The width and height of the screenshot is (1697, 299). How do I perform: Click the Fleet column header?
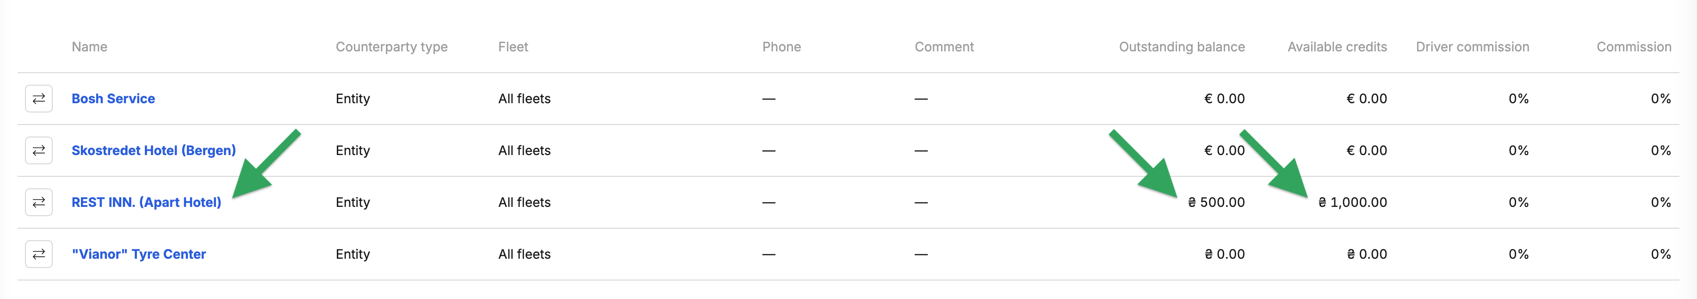[x=513, y=47]
